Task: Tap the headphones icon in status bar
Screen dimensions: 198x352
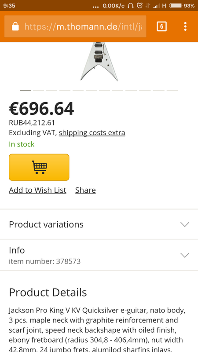Action: point(130,6)
